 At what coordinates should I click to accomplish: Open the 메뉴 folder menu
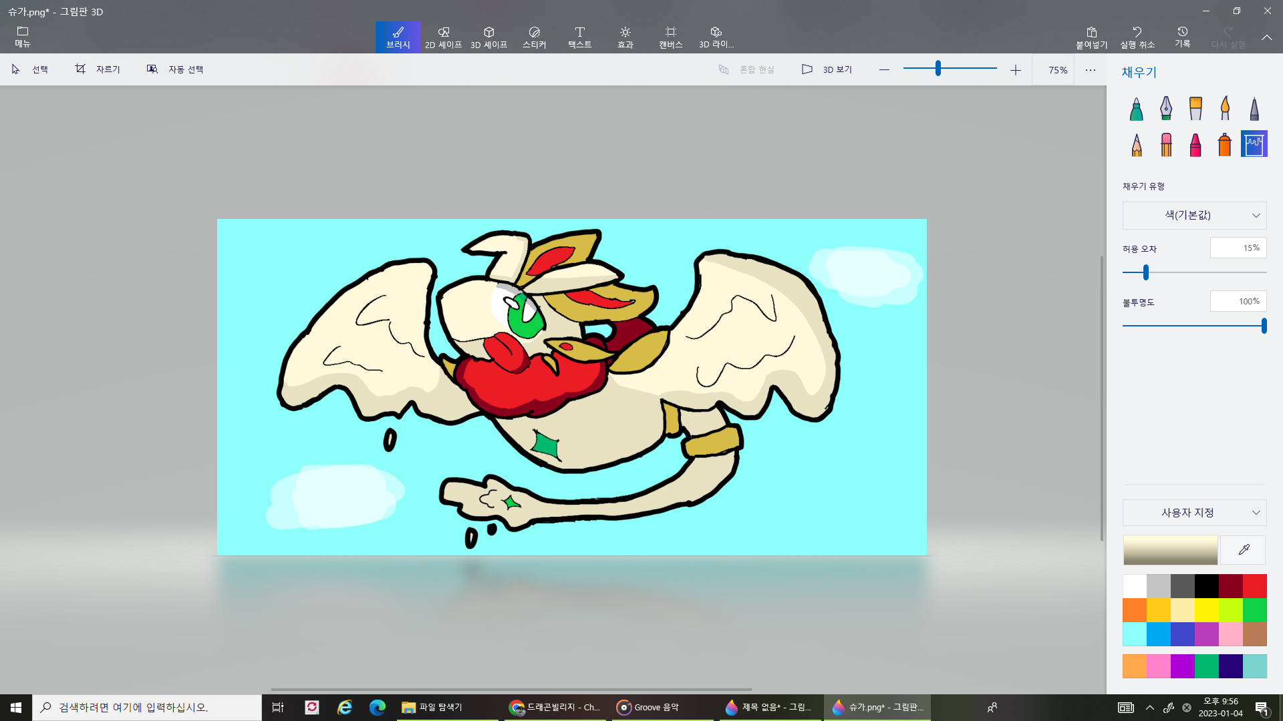23,37
